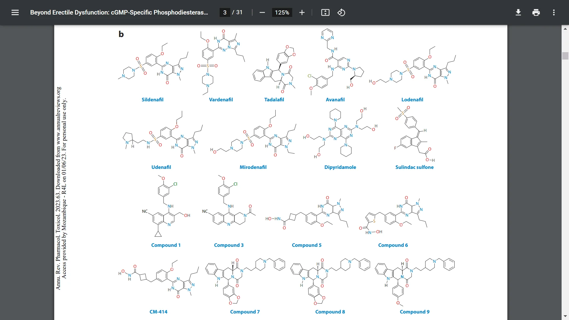Click the document title in toolbar
This screenshot has width=569, height=320.
click(x=119, y=12)
